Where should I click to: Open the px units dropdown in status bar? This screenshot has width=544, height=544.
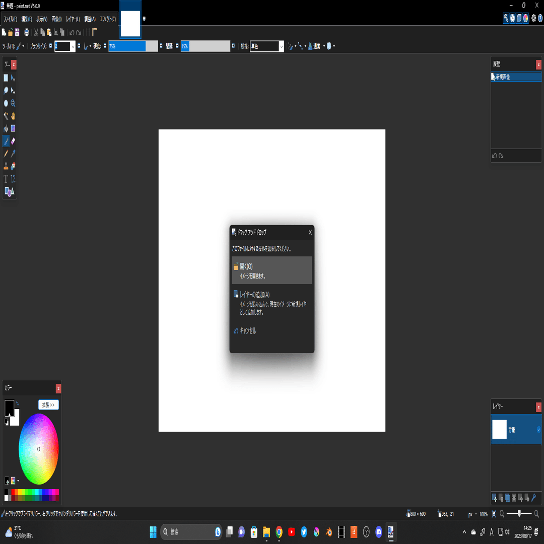point(472,514)
